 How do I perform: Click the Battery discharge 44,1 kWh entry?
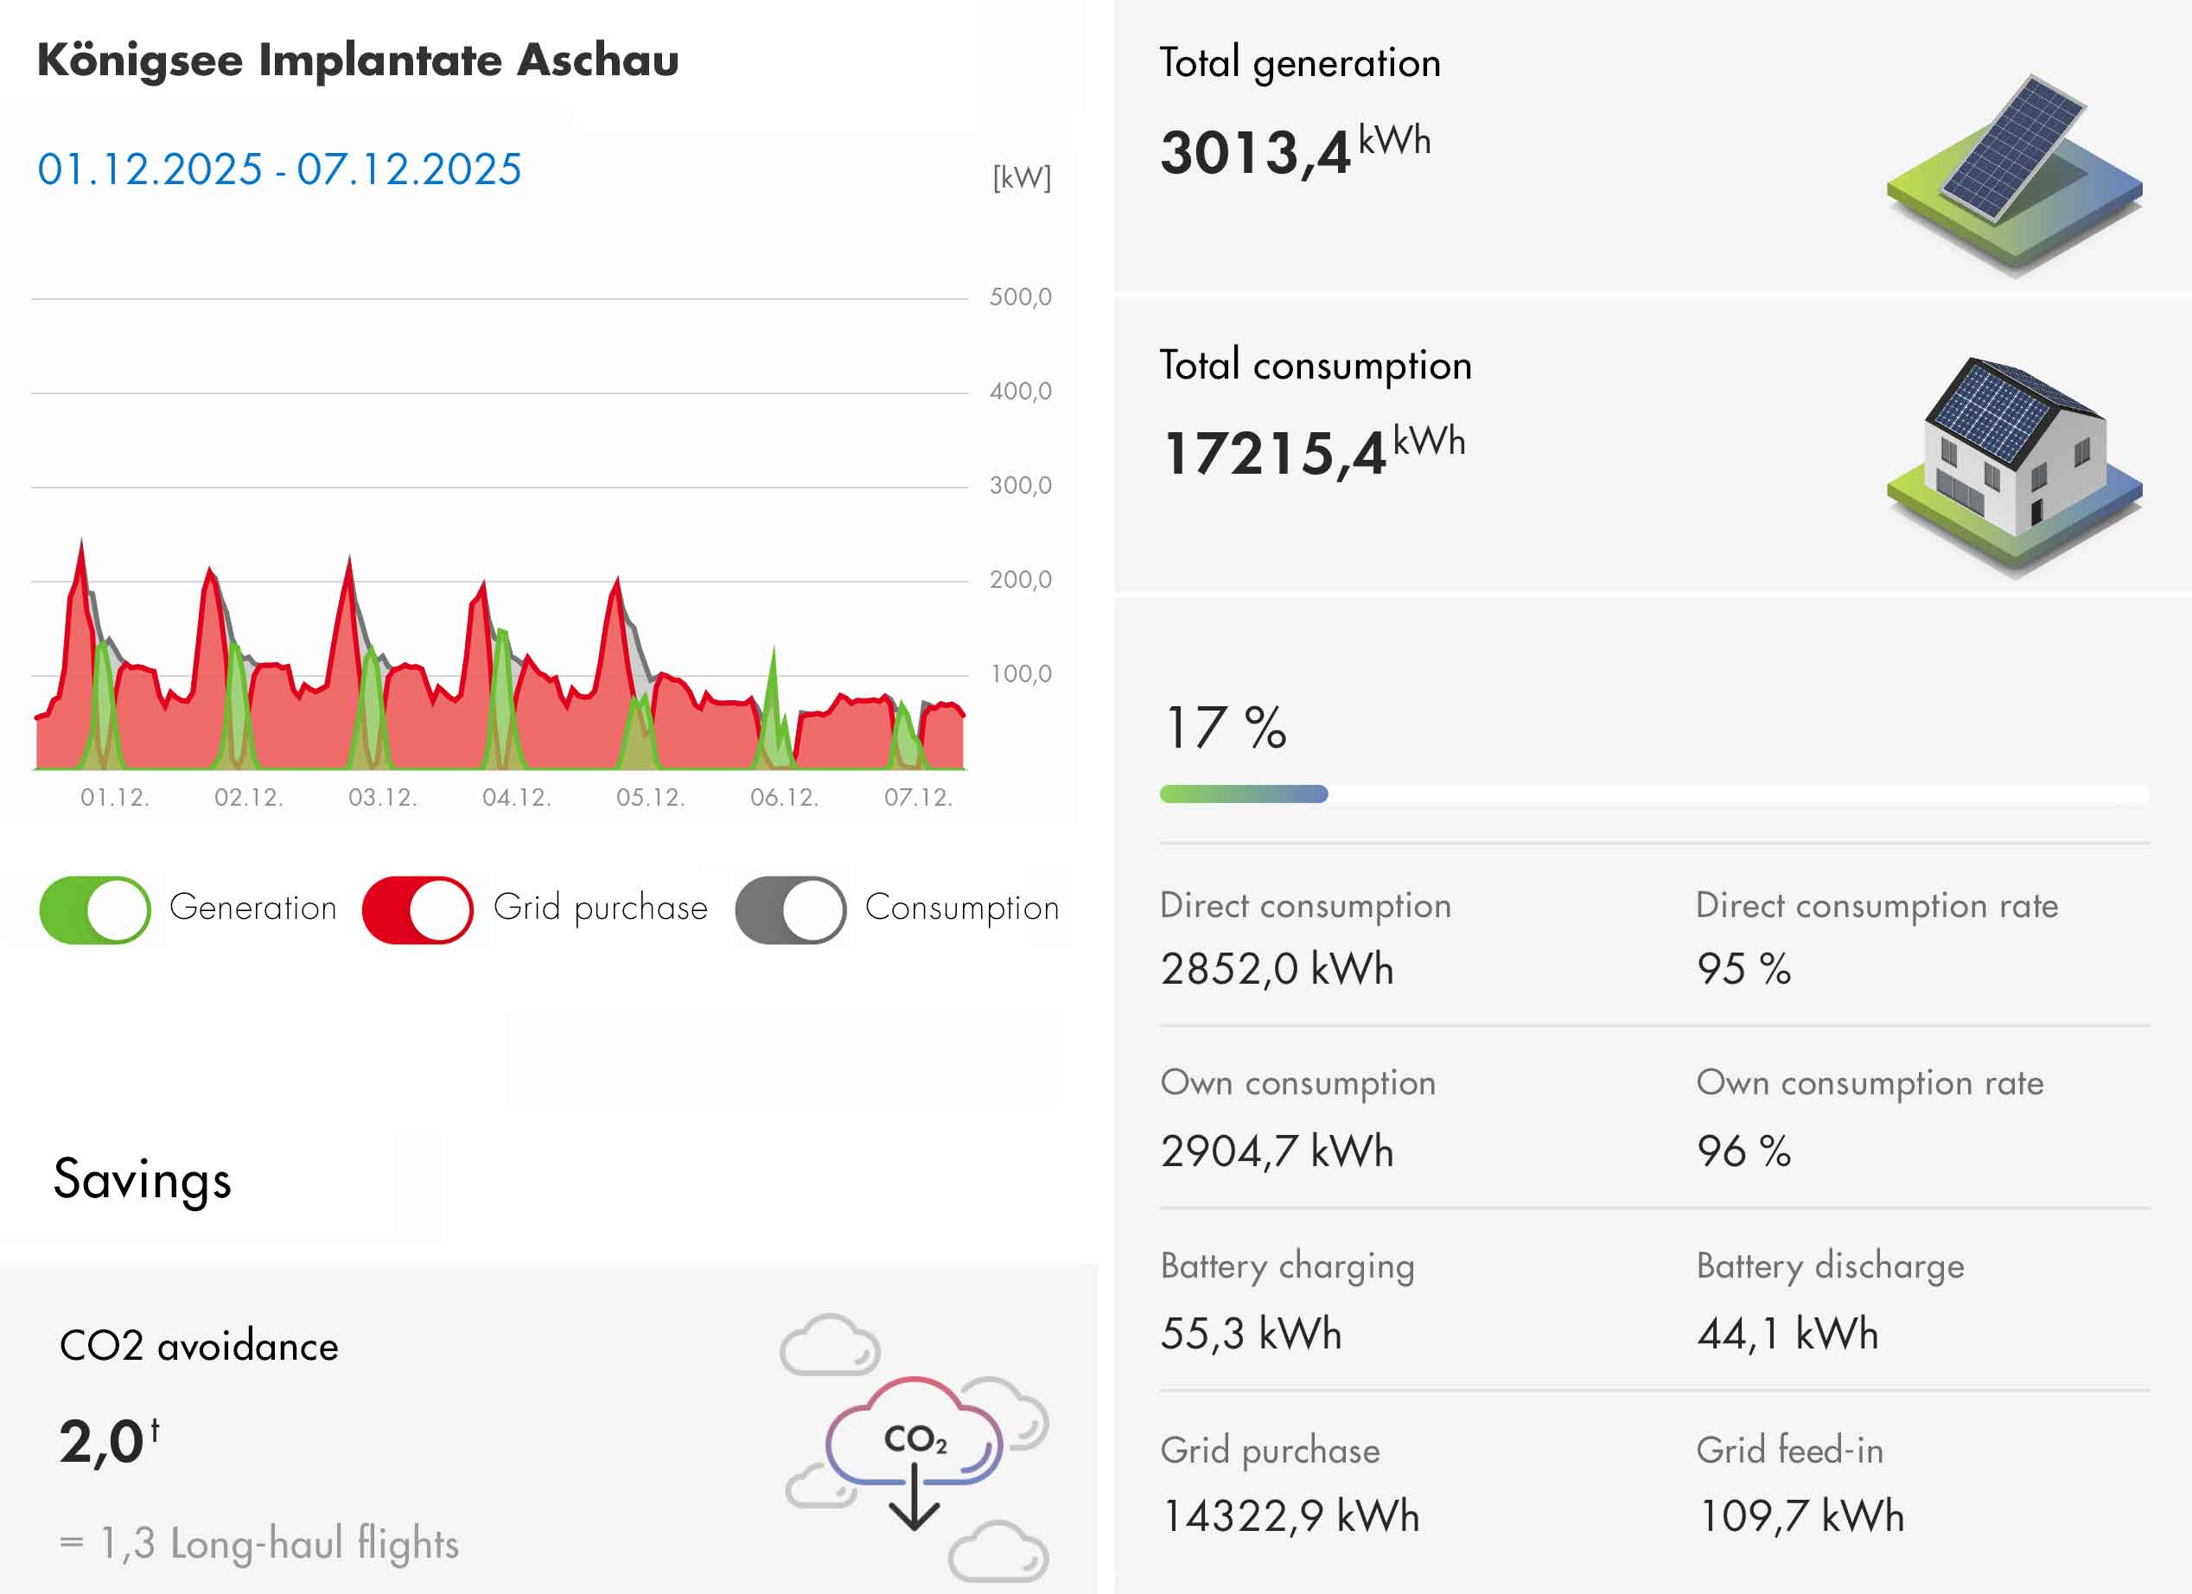(1787, 1334)
